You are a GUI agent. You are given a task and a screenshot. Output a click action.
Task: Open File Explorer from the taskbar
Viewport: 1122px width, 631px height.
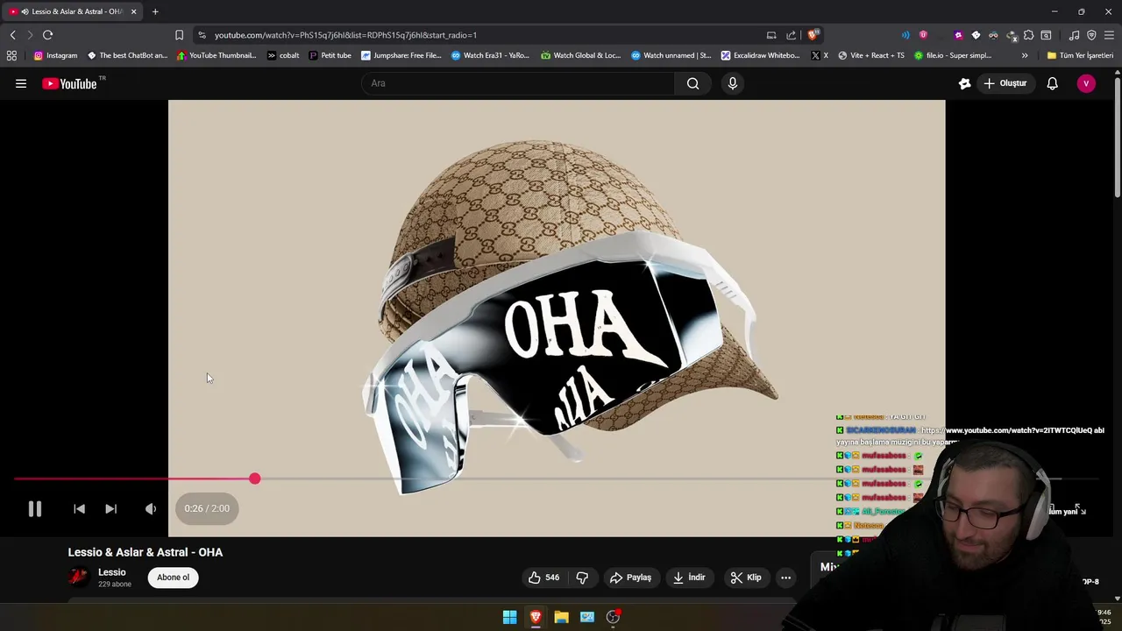(561, 617)
